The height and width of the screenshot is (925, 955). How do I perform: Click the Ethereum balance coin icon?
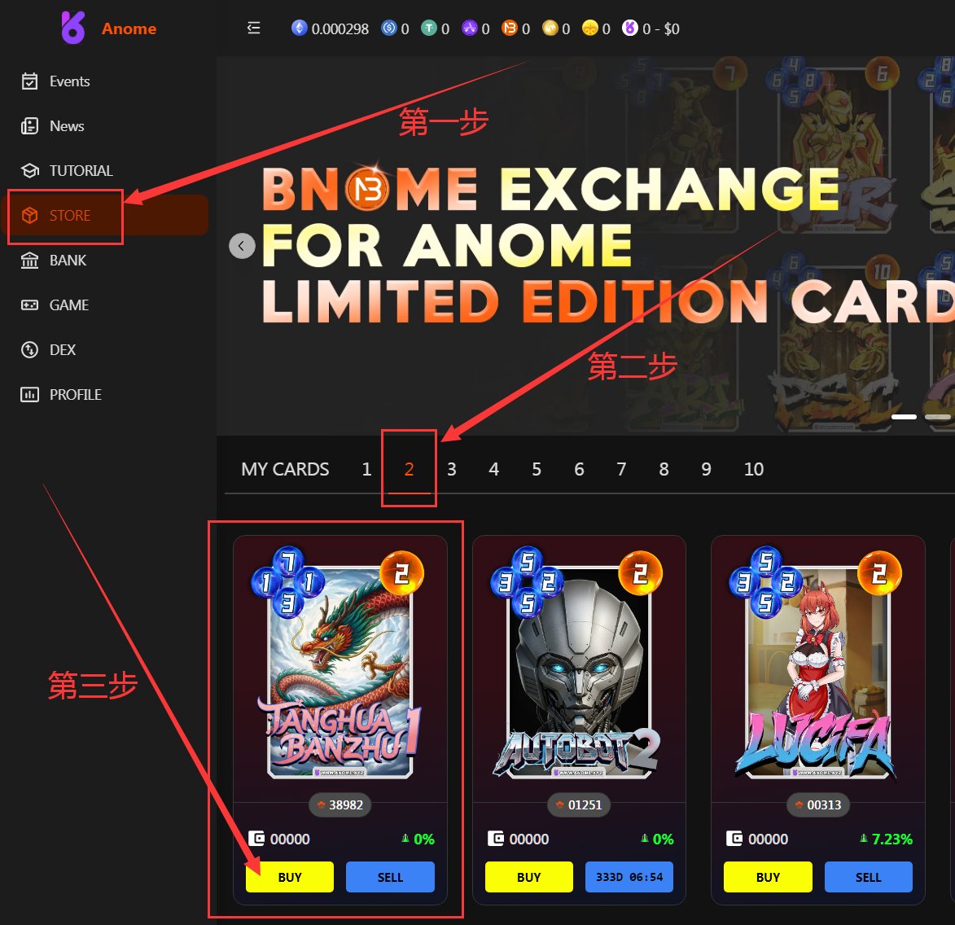pos(299,28)
